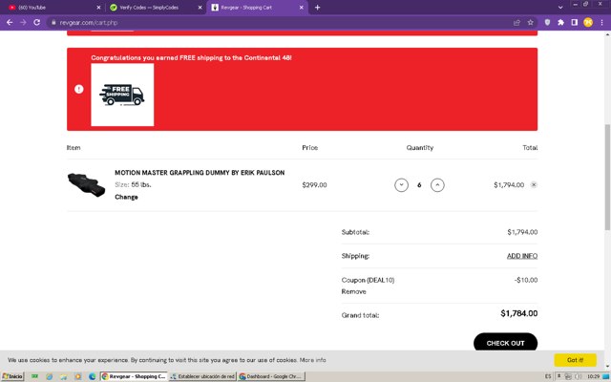Screen dimensions: 611x382
Task: Click the Subtotal $1,794.00 amount
Action: pyautogui.click(x=522, y=232)
